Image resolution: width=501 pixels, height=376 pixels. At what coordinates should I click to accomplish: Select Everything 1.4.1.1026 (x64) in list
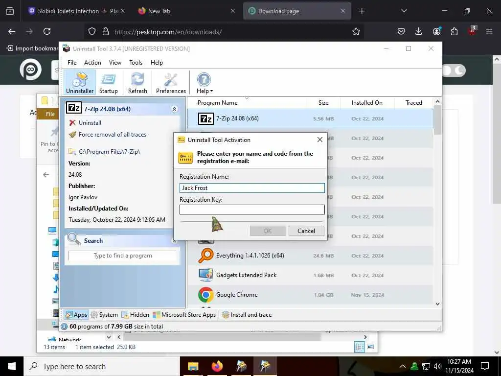(310, 256)
